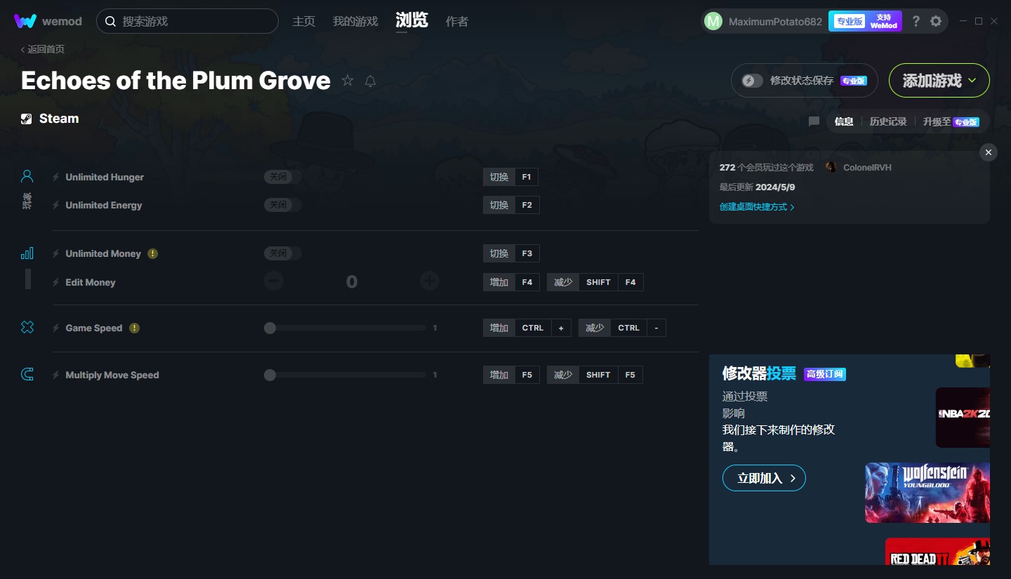Screen dimensions: 1011x579
Task: Favorite the game with the star icon
Action: pyautogui.click(x=348, y=81)
